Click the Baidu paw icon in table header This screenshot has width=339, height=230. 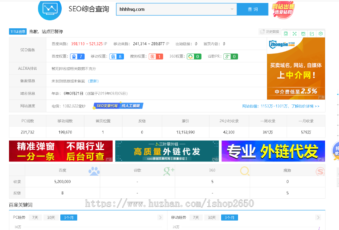(x=94, y=171)
